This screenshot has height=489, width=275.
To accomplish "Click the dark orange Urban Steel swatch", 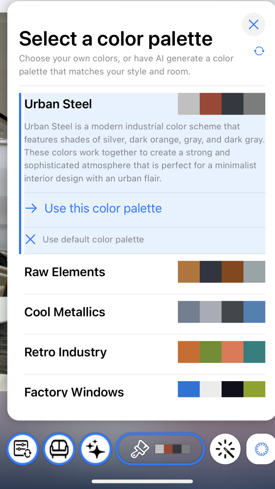I will pyautogui.click(x=211, y=104).
